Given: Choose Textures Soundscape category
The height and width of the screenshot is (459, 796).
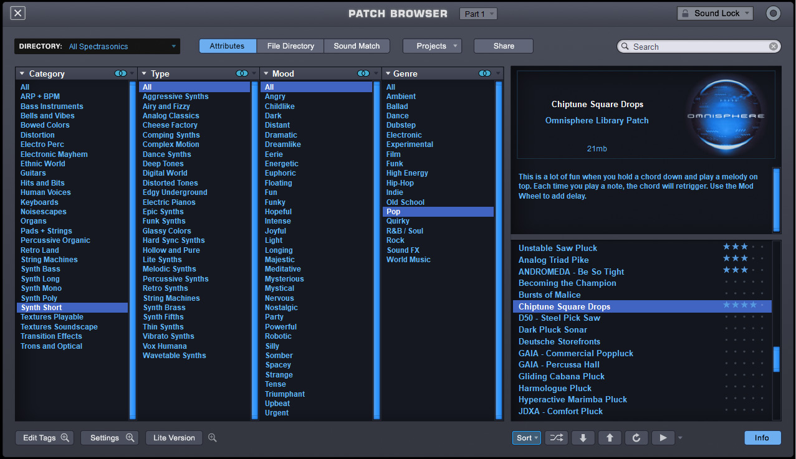Looking at the screenshot, I should coord(59,327).
